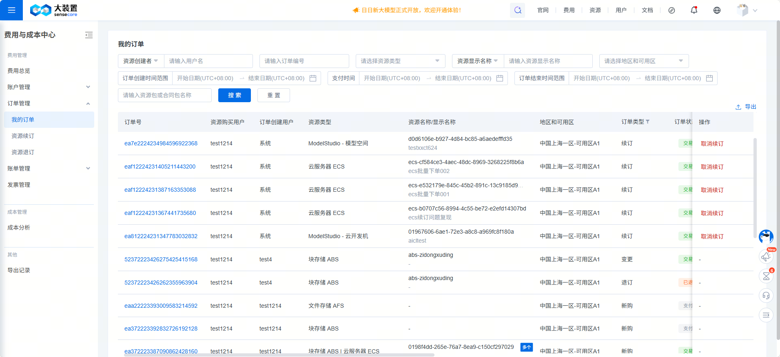780x357 pixels.
Task: Click the AI search icon in header
Action: 517,10
